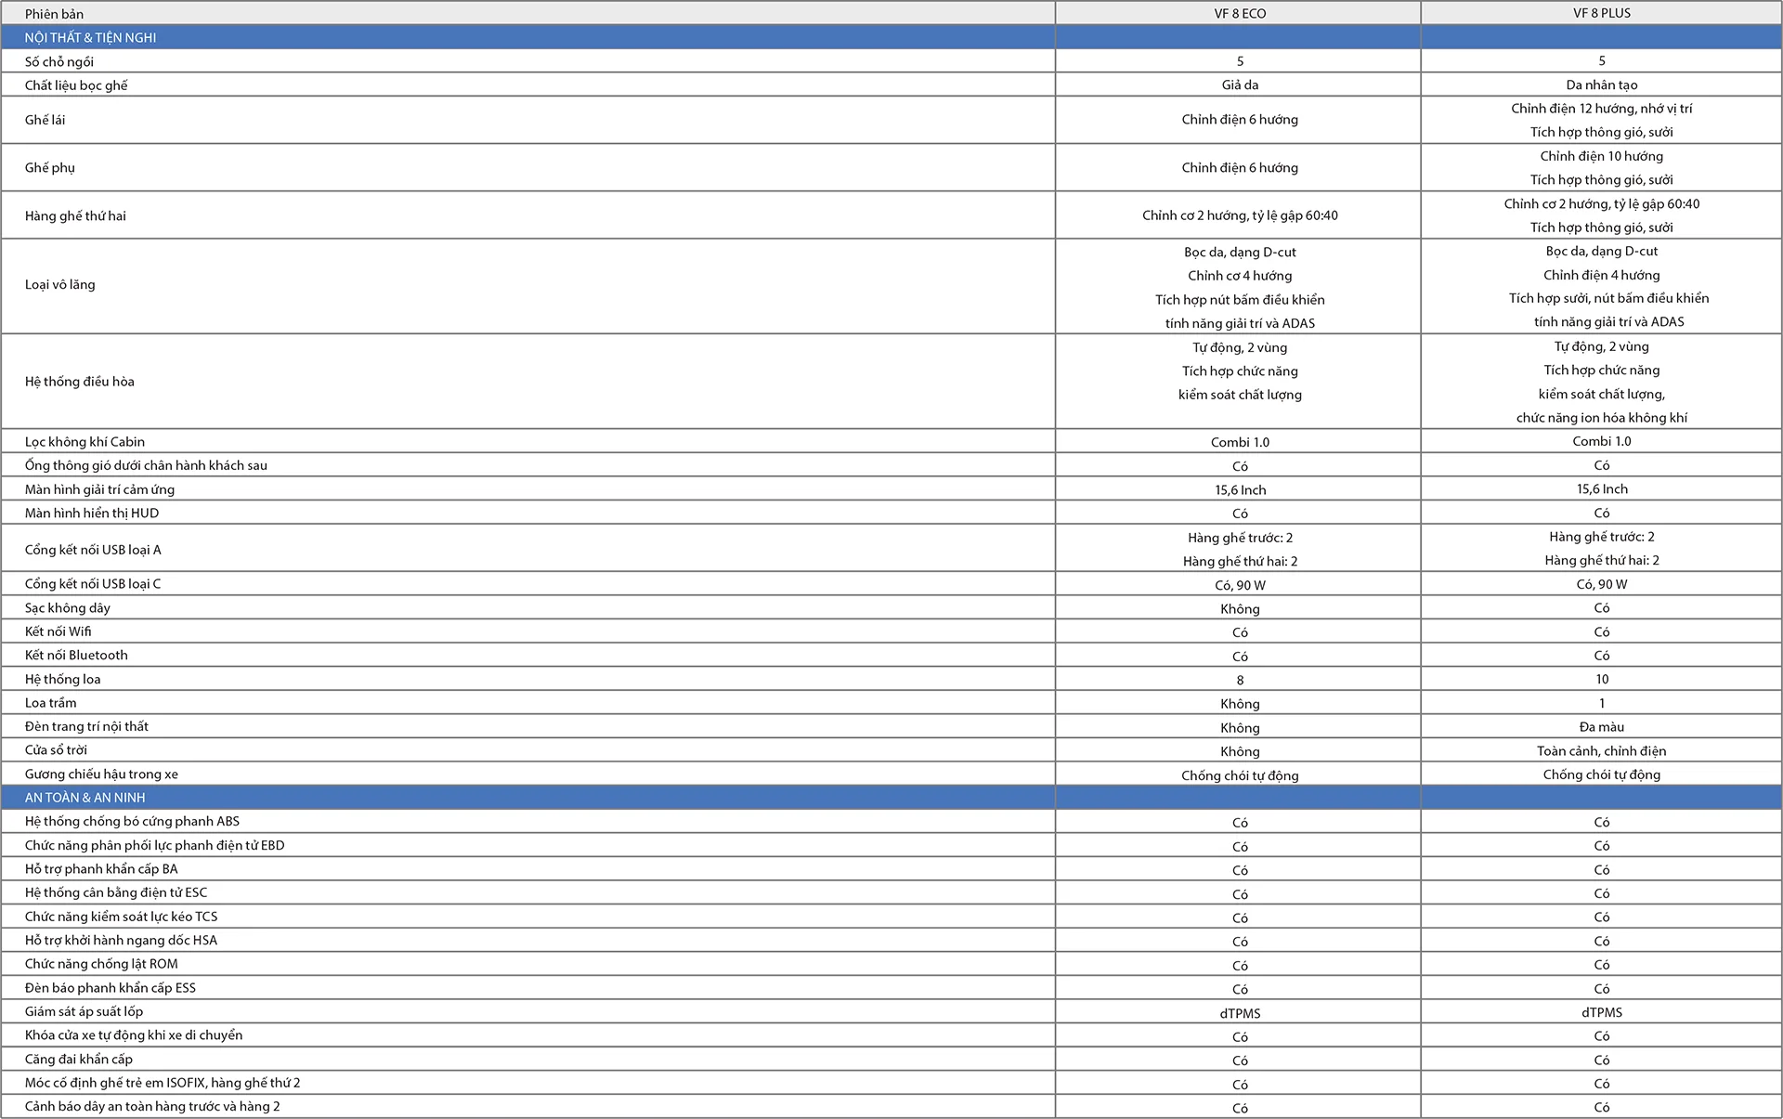Select the Hệ thống điều hòa row label

79,381
